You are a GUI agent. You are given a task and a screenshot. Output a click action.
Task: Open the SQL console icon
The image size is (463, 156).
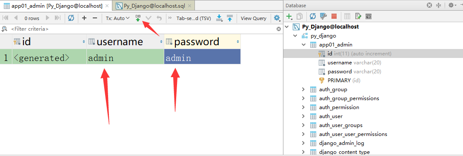coord(368,16)
